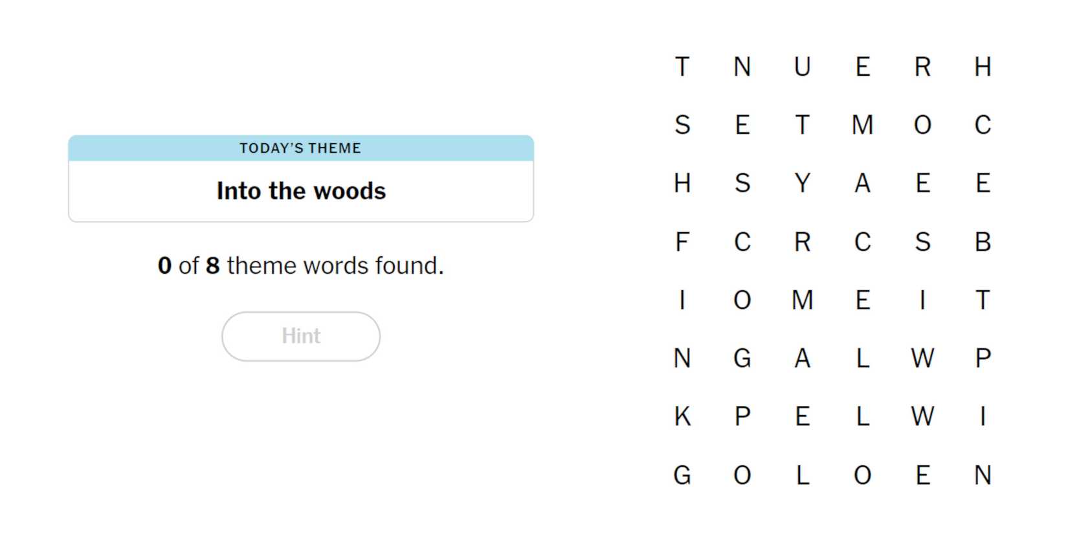Tap the H in the top row
Image resolution: width=1068 pixels, height=534 pixels.
[x=983, y=67]
